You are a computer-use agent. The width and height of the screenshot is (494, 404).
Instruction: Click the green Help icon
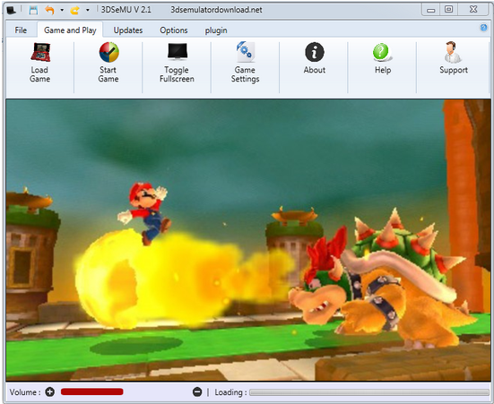click(x=382, y=52)
